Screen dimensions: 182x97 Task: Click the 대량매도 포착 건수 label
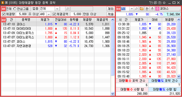coord(165,81)
